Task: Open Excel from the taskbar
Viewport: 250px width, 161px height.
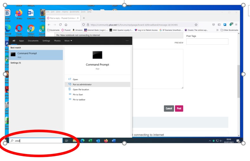Action: (90, 141)
